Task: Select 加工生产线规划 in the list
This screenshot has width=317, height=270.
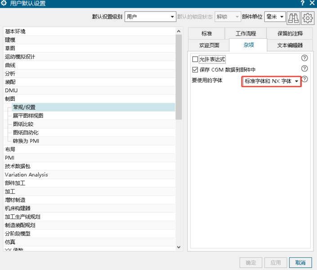Action: coord(89,217)
